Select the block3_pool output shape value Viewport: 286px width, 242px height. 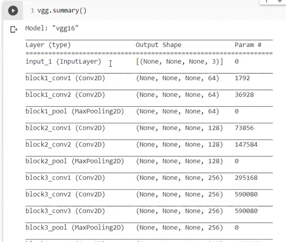pos(180,227)
